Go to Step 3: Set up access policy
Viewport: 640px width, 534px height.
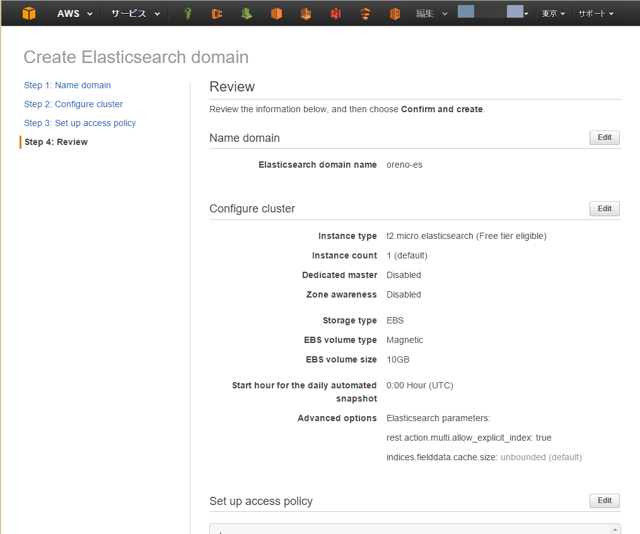pyautogui.click(x=80, y=123)
